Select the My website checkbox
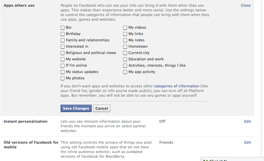Screen dimensions: 264x161 pos(63,59)
